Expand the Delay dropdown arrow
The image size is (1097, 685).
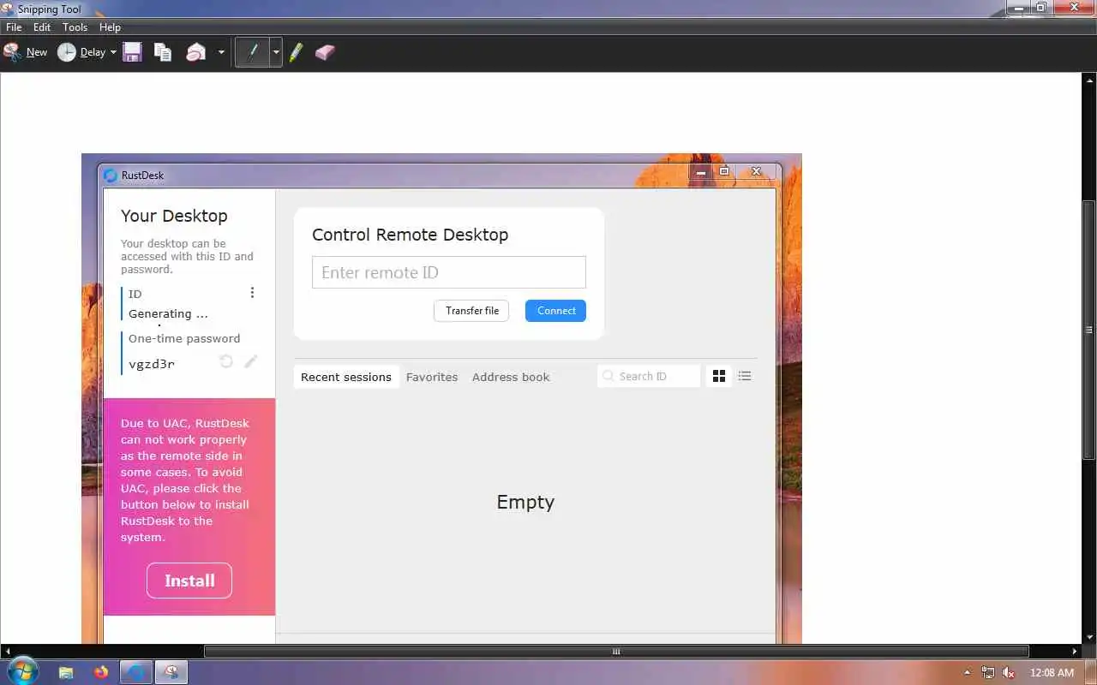click(113, 52)
